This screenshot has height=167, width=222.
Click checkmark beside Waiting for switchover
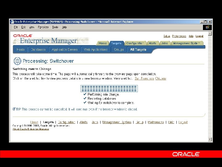tap(85, 102)
